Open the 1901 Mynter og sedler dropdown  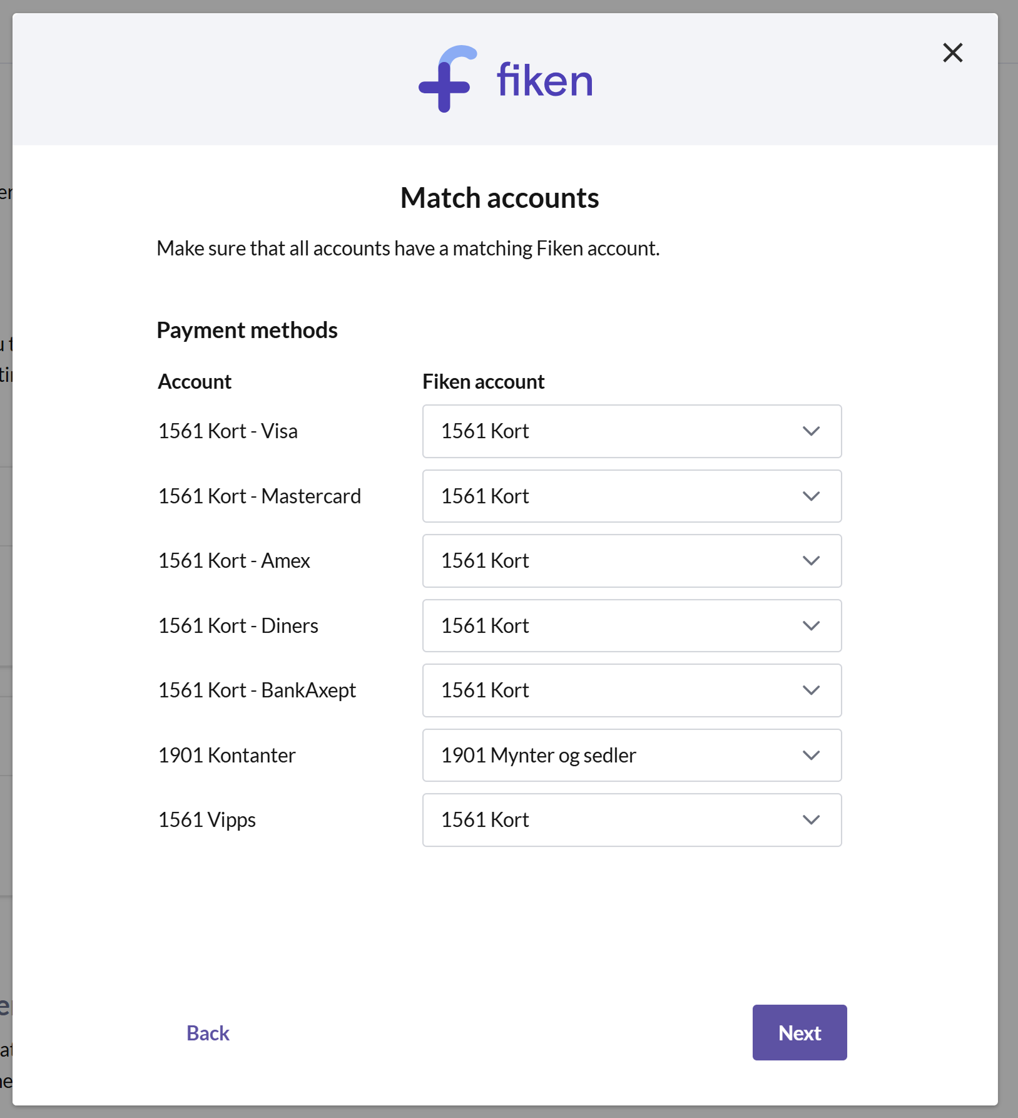[x=632, y=756]
